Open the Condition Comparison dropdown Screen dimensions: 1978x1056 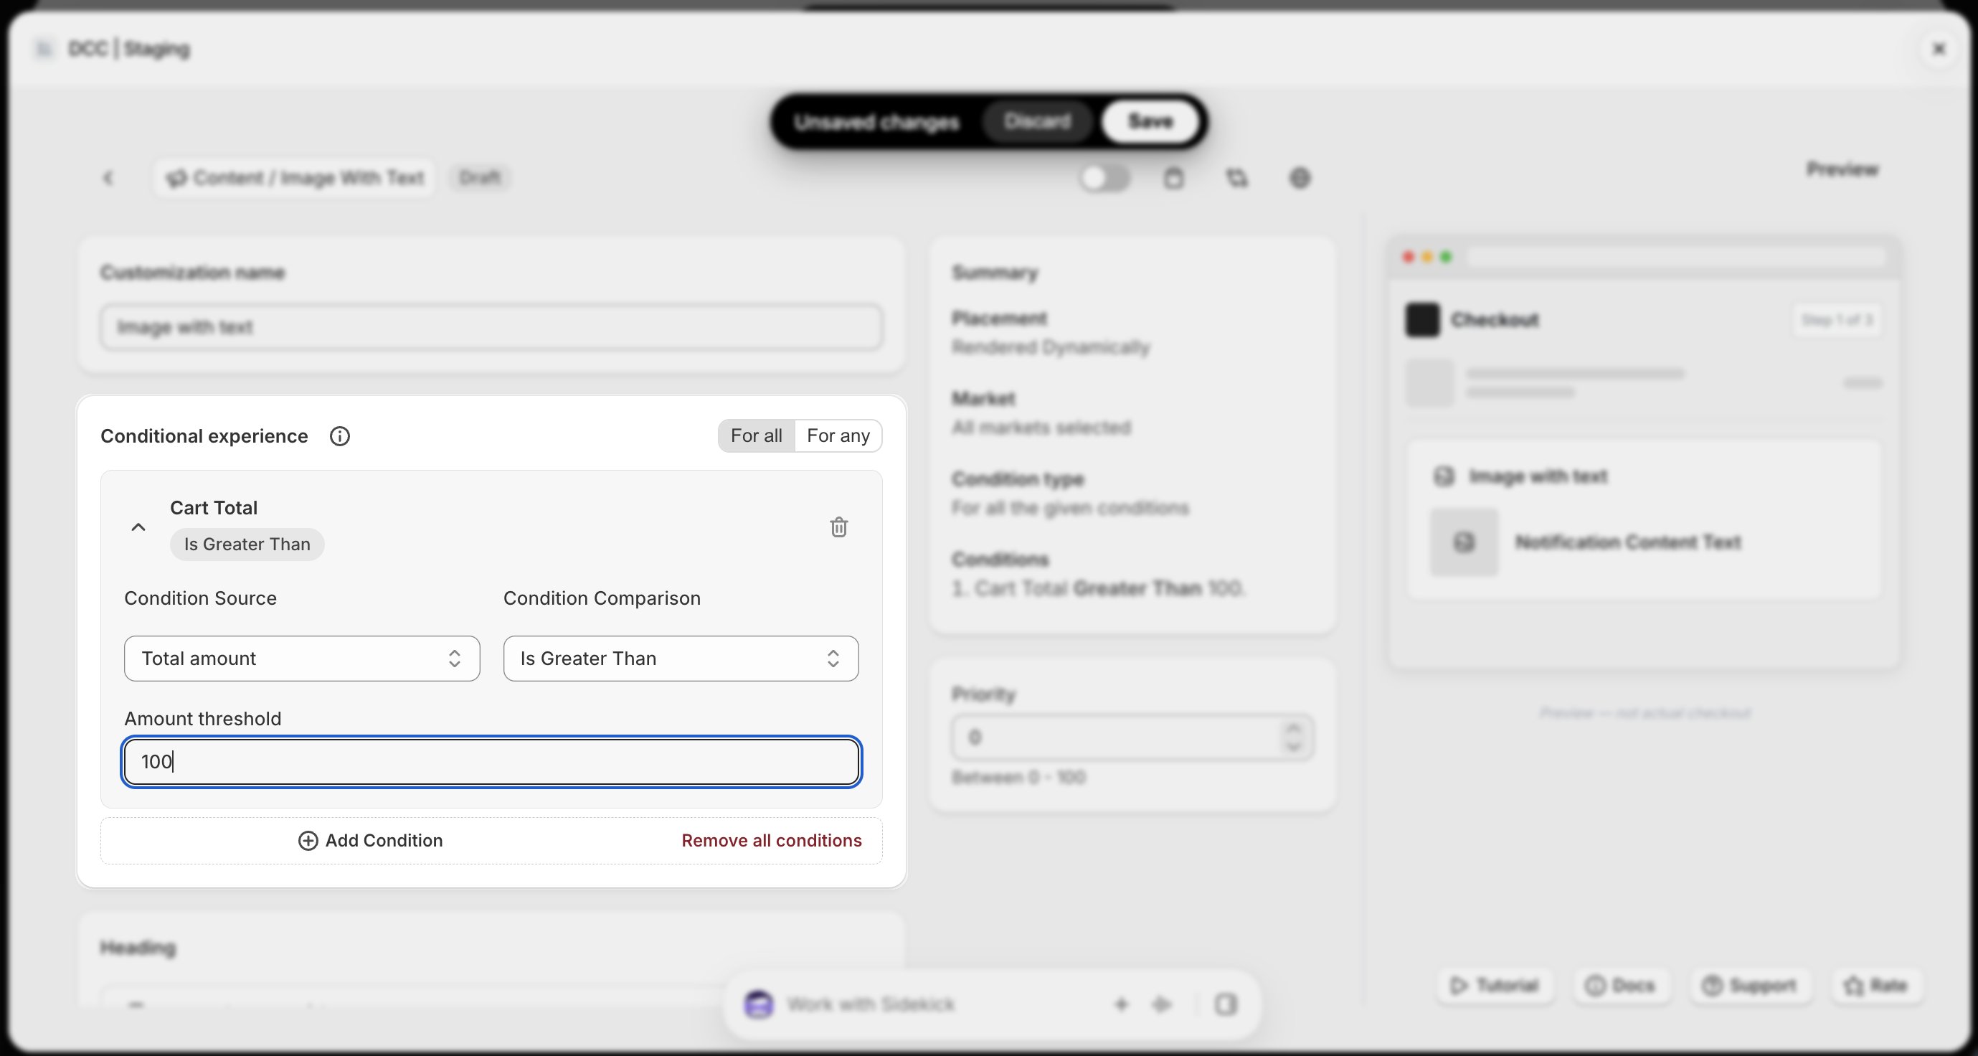coord(681,658)
